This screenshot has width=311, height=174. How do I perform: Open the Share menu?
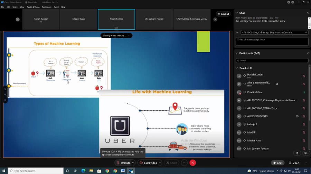tap(15, 7)
